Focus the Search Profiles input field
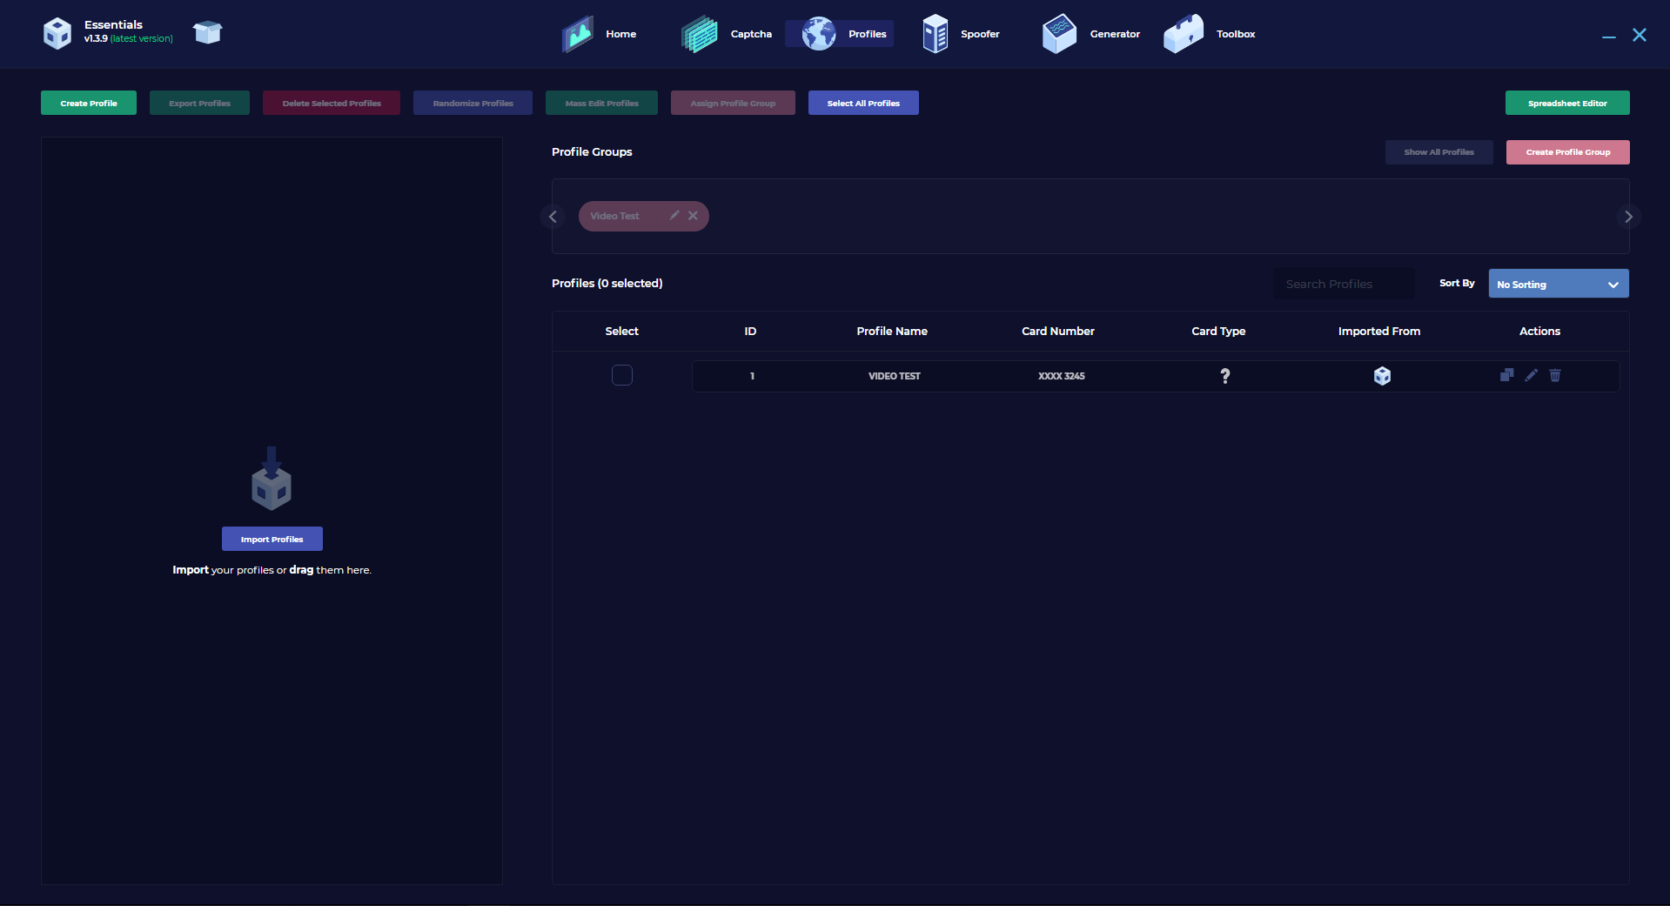Screen dimensions: 1670x906 [x=1343, y=284]
